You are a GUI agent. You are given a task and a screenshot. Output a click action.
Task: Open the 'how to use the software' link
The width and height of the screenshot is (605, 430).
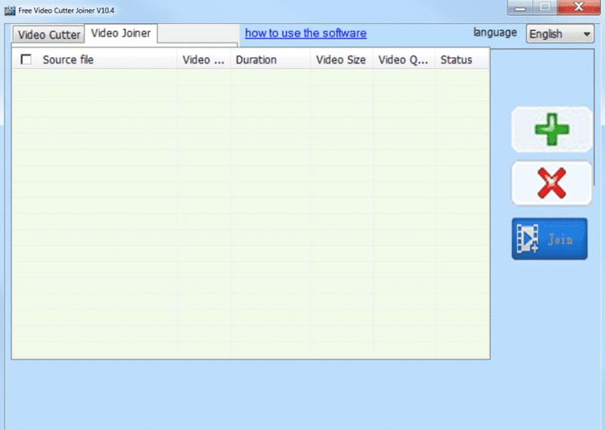tap(306, 33)
